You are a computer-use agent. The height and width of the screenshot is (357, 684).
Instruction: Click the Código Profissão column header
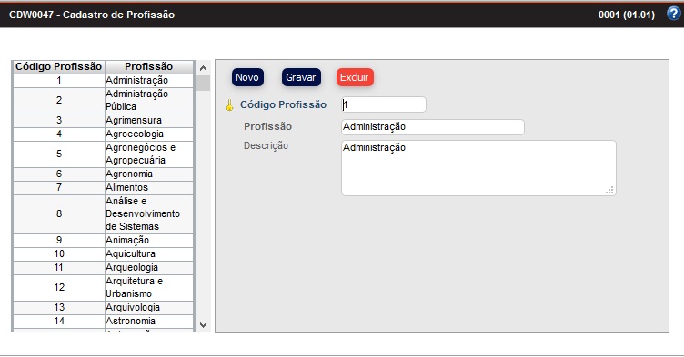pos(59,66)
